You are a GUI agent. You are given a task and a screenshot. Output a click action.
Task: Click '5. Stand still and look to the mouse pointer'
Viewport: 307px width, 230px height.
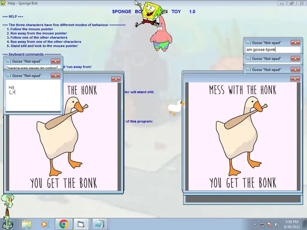[42, 46]
